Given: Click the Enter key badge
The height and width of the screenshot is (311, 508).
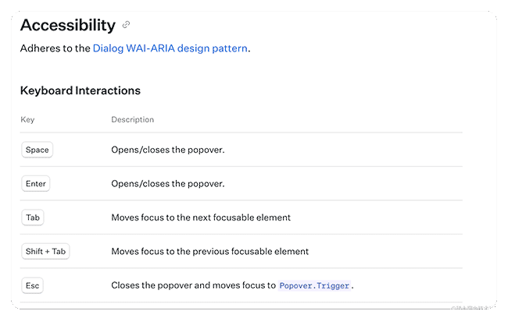Looking at the screenshot, I should (x=36, y=184).
